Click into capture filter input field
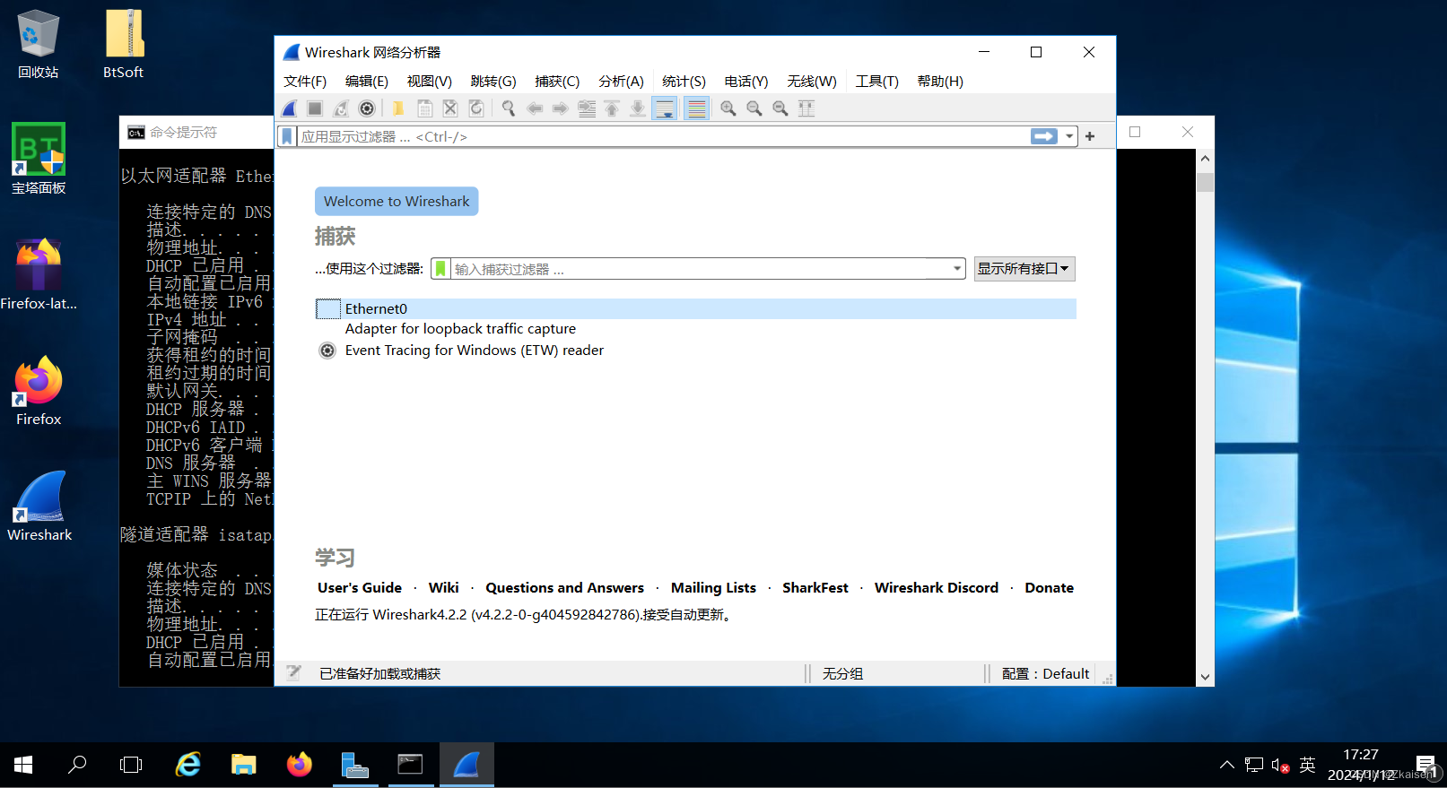 700,269
